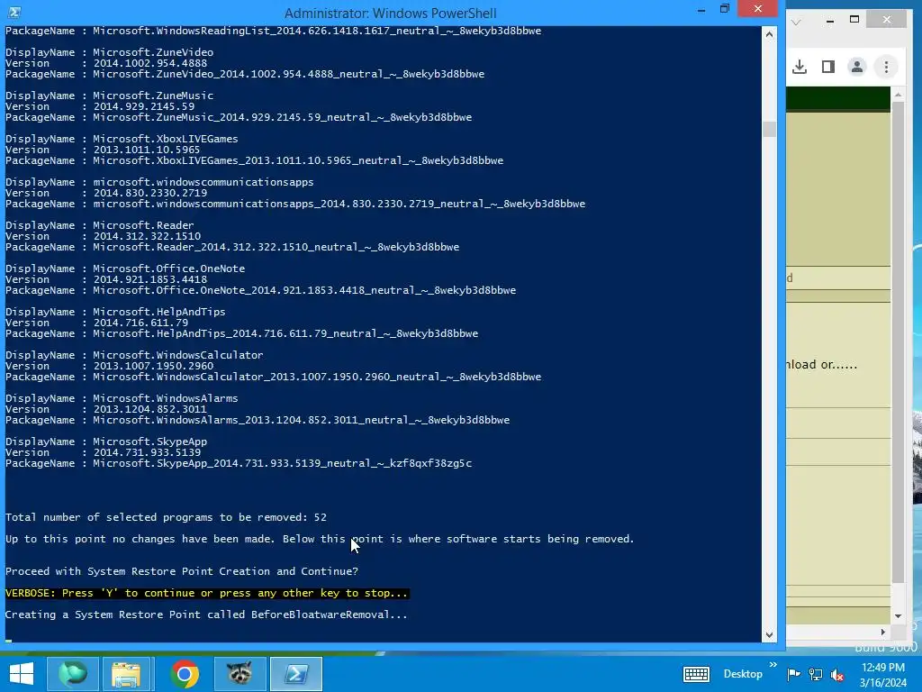
Task: Click the 'Microsoft.XboxLIVEGames' DisplayName text
Action: click(x=166, y=139)
